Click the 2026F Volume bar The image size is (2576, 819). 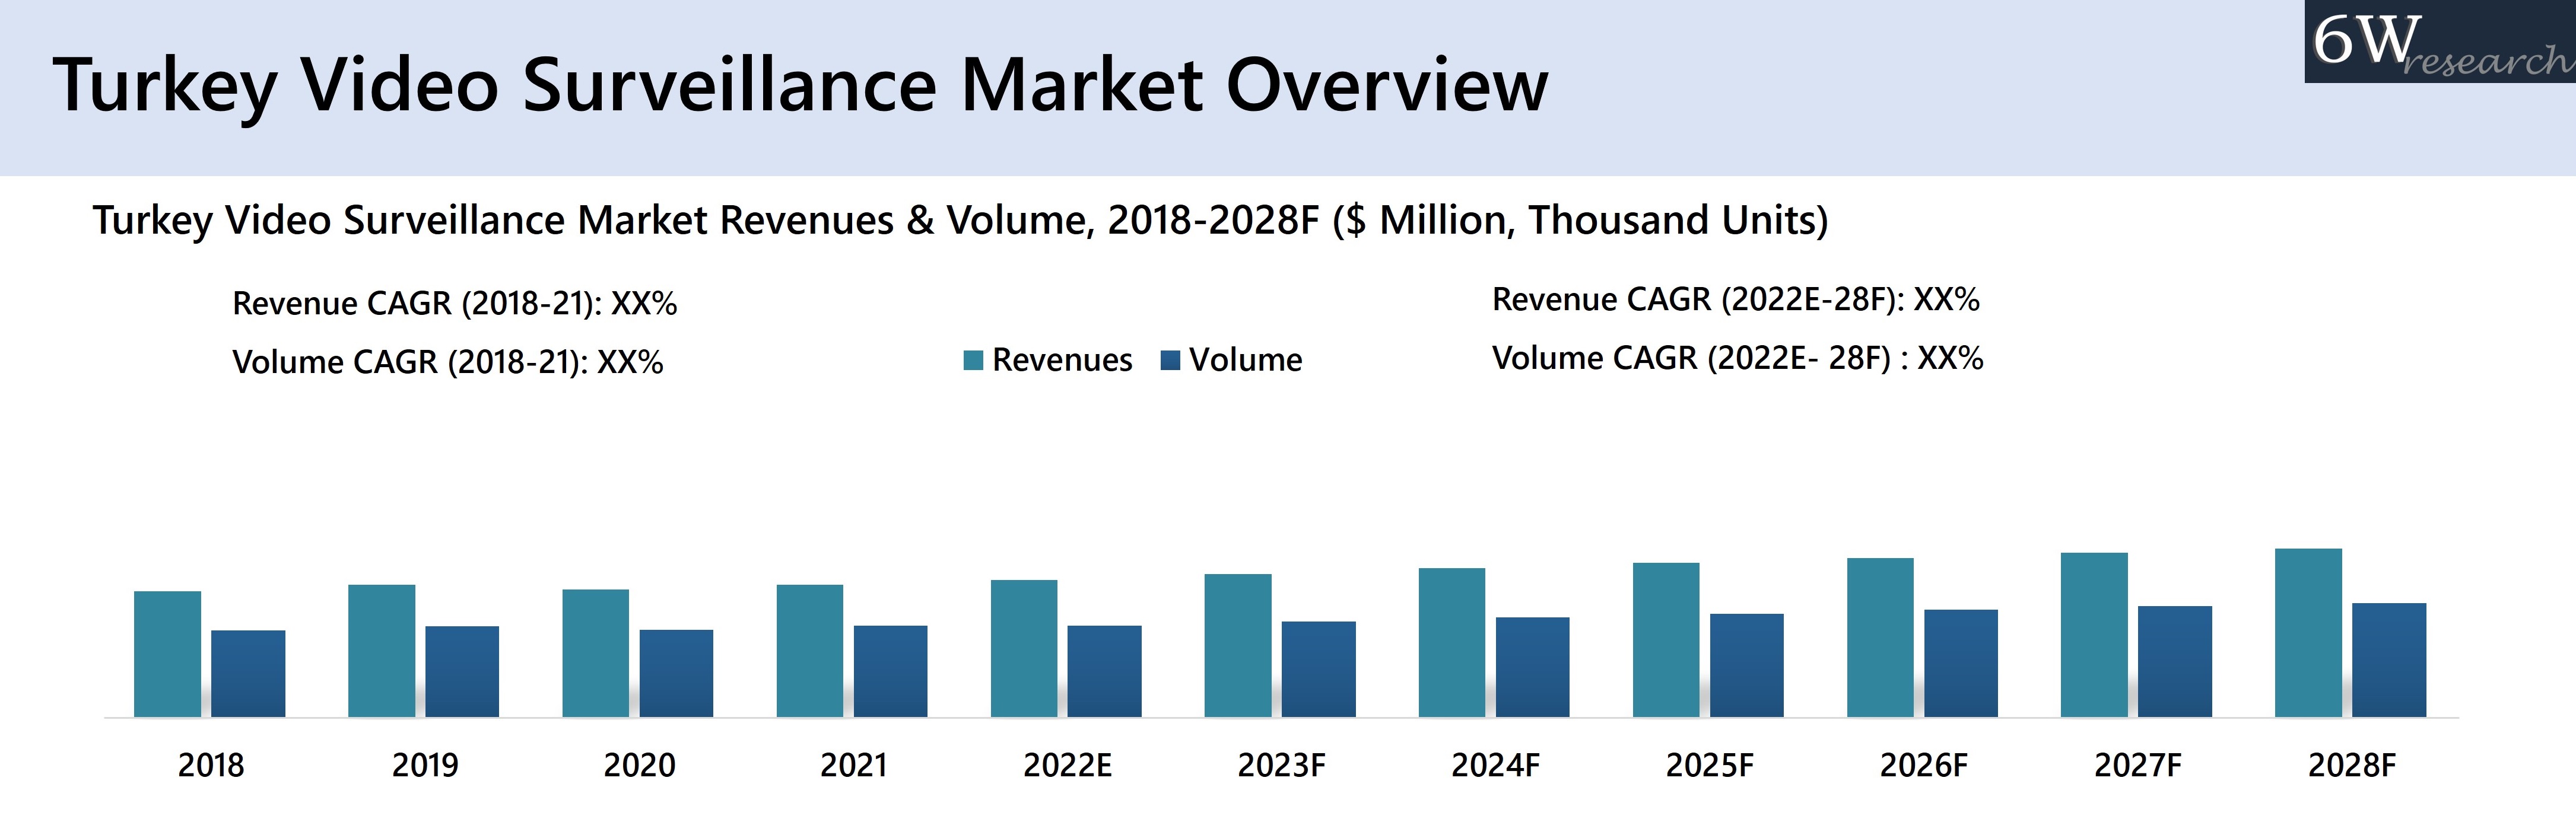[x=1961, y=663]
